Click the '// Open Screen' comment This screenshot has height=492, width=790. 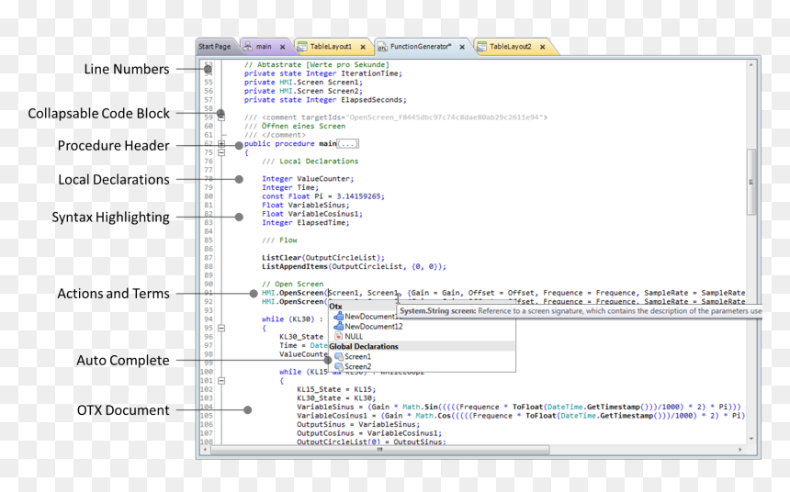click(x=292, y=284)
